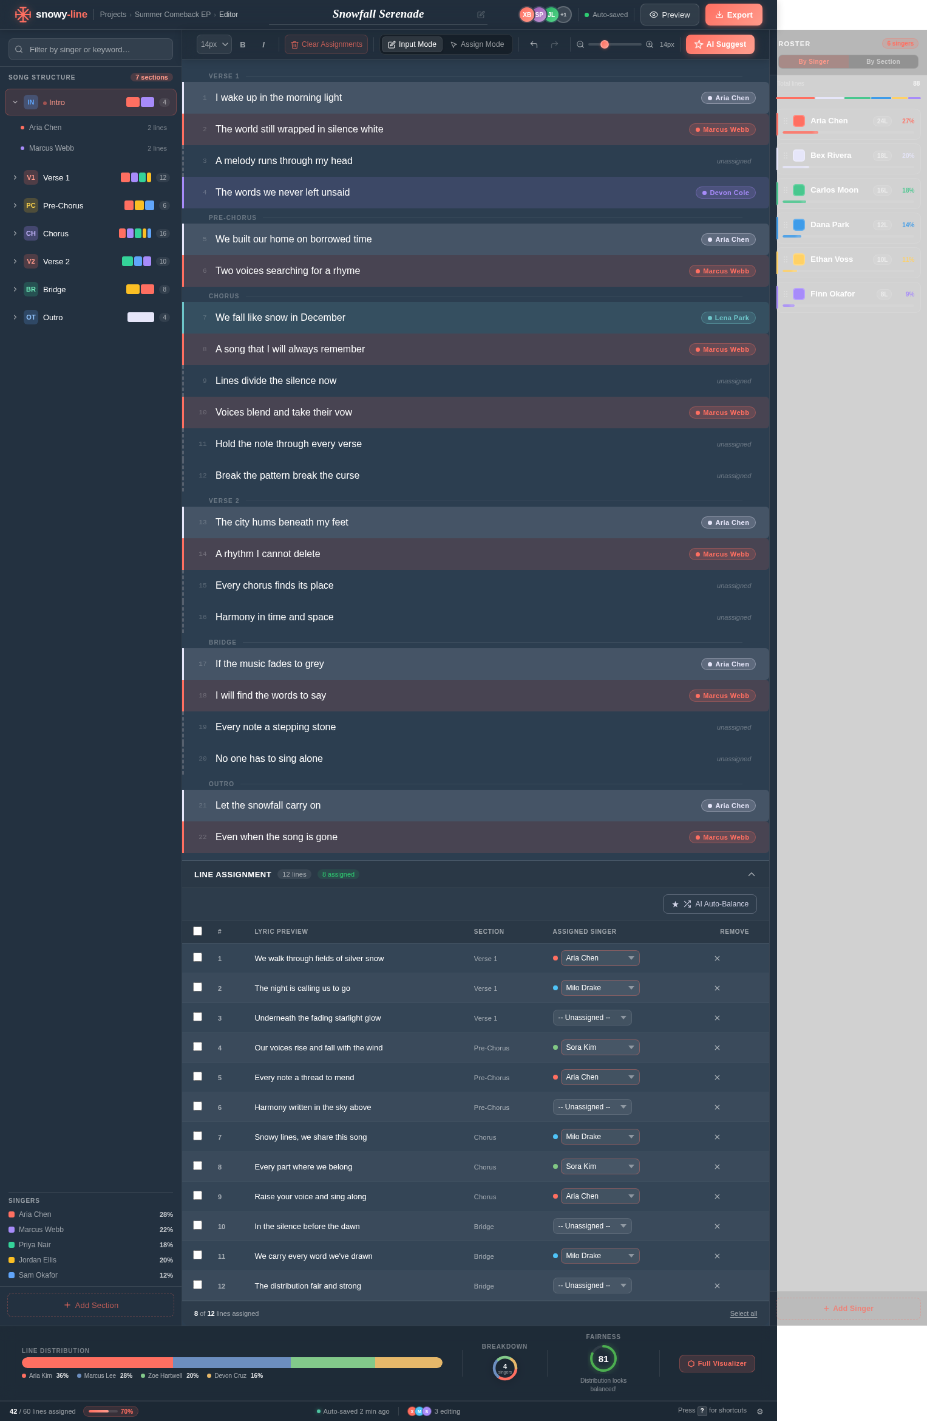Click the Select all link

coord(742,1313)
